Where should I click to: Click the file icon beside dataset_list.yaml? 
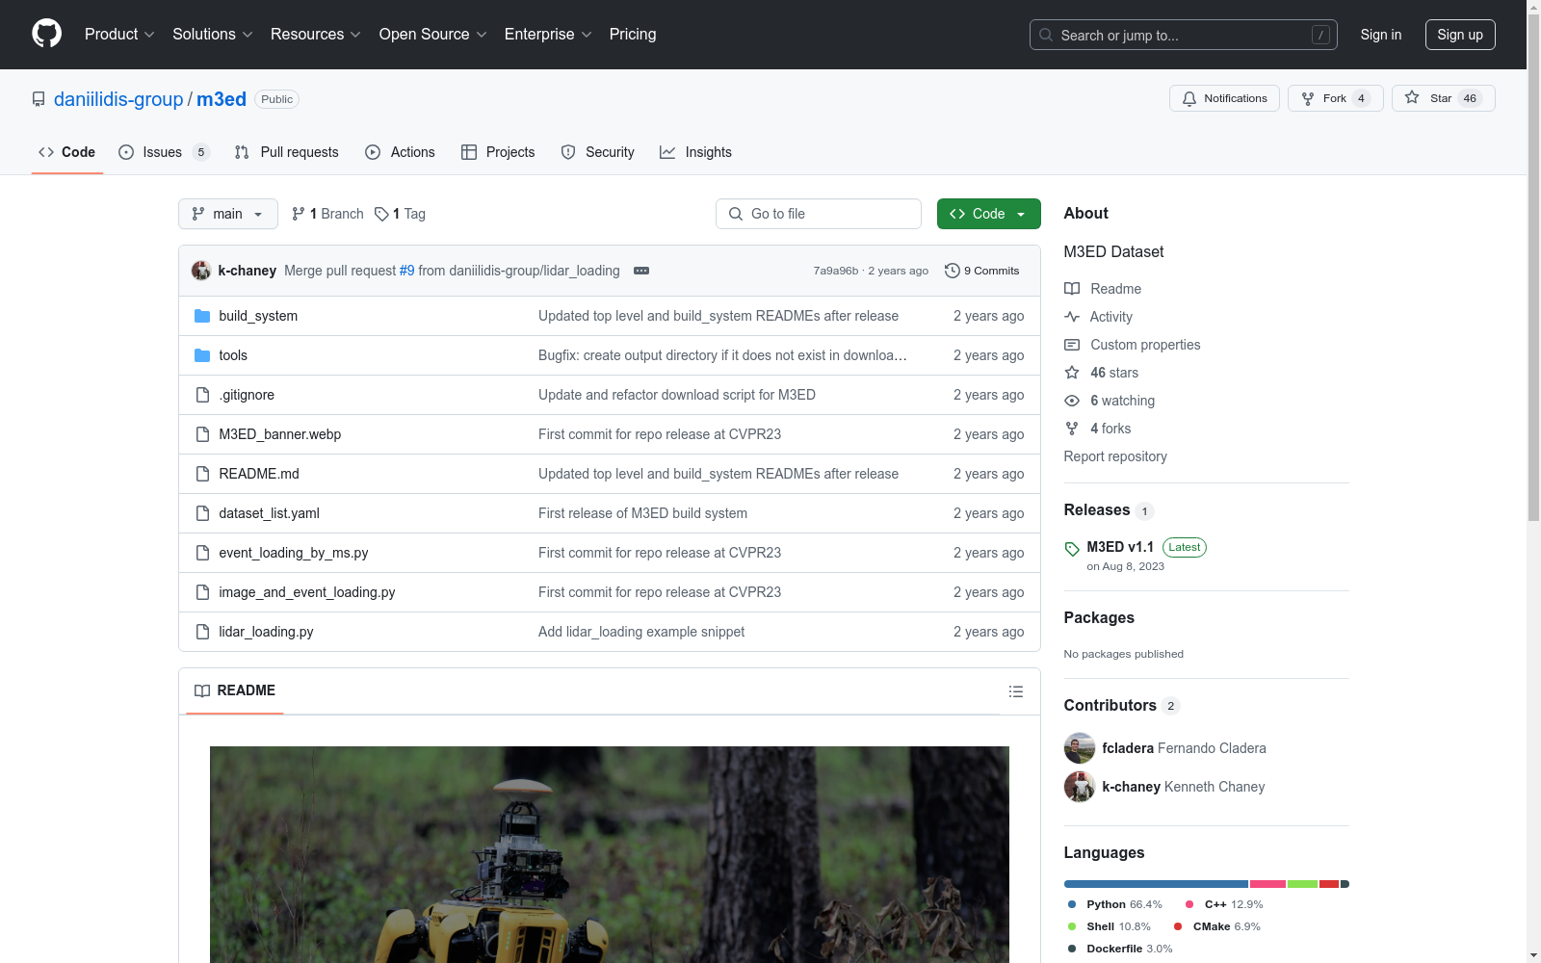[202, 513]
